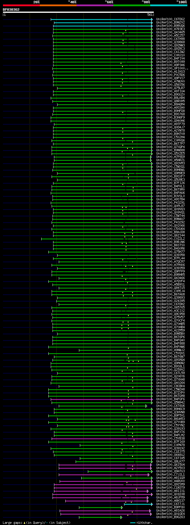This screenshot has width=190, height=525.
Task: Select the label UniRef100_P43292
Action: point(170,222)
